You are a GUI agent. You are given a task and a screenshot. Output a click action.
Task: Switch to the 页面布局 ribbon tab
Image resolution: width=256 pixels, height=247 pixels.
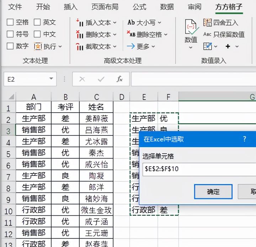pyautogui.click(x=105, y=7)
